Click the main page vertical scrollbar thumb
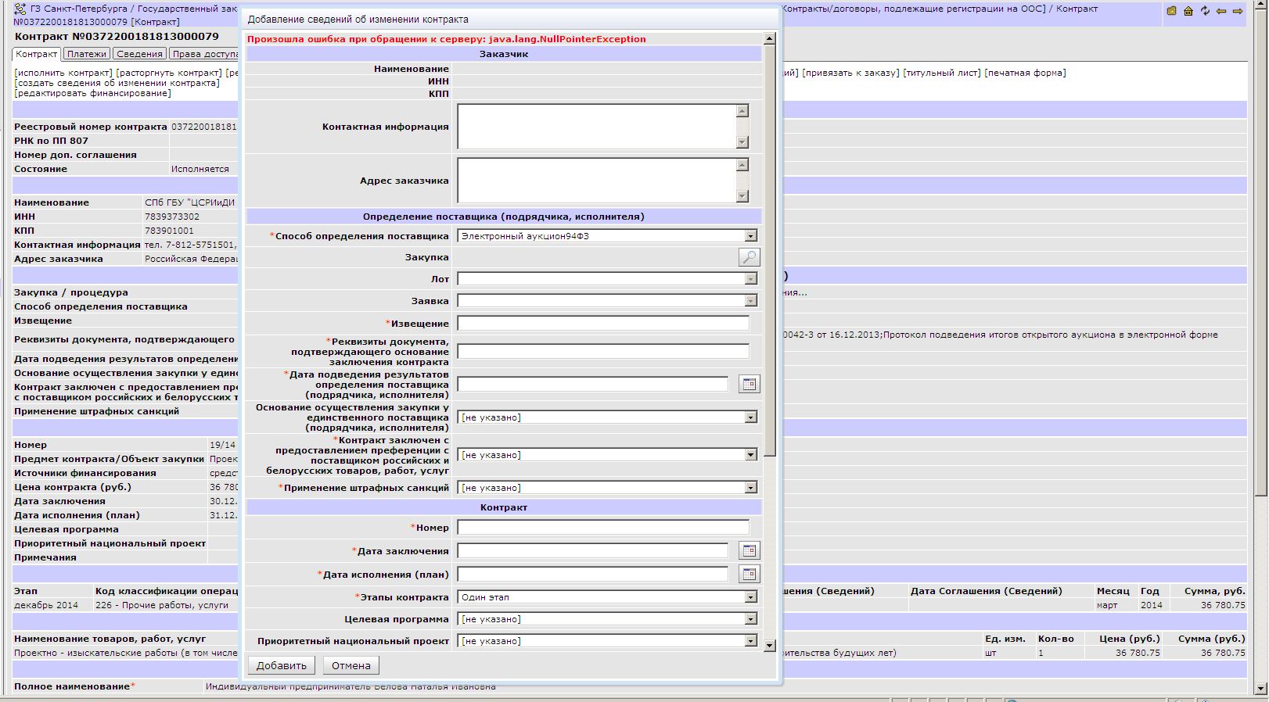This screenshot has height=702, width=1269. (x=1260, y=254)
